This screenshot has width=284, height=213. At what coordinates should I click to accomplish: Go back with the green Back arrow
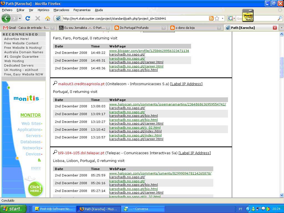coord(6,18)
